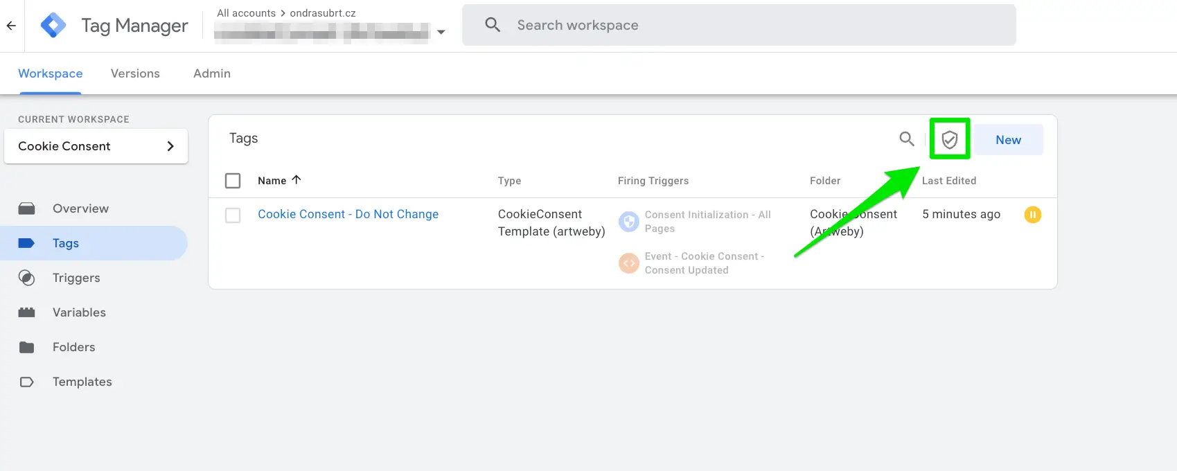
Task: Click the Folders icon
Action: pyautogui.click(x=26, y=347)
